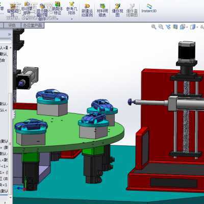
Task: Click the greyed Explode Line Sketch tool
Action: [x=132, y=11]
